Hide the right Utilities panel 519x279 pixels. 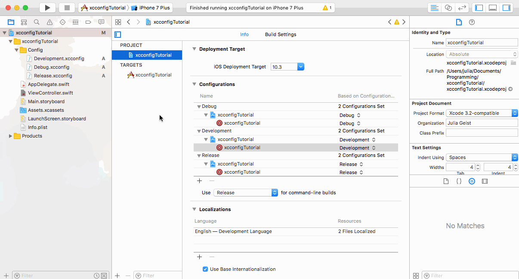pyautogui.click(x=506, y=8)
